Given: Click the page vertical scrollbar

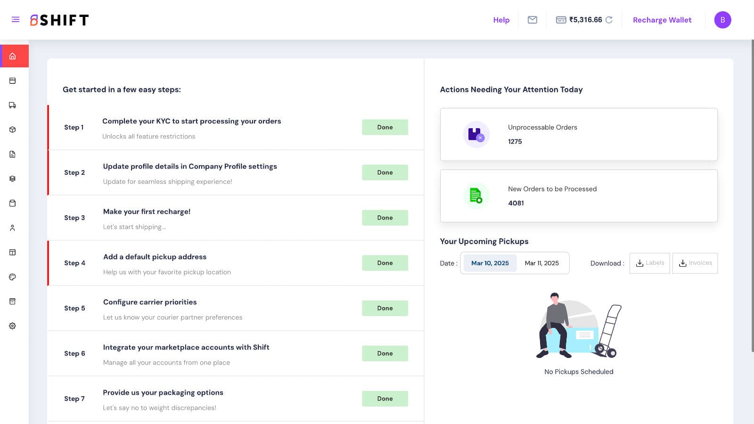Looking at the screenshot, I should [752, 196].
